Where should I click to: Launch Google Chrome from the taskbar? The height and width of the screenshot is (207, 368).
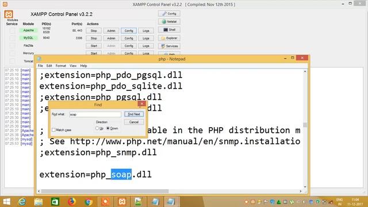click(89, 202)
